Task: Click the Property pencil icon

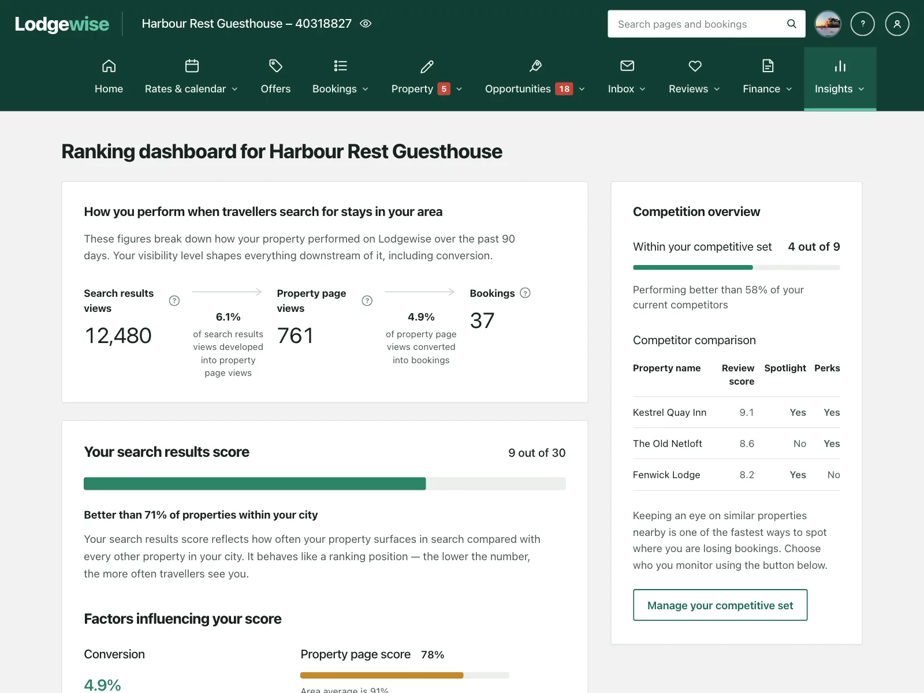Action: pos(427,66)
